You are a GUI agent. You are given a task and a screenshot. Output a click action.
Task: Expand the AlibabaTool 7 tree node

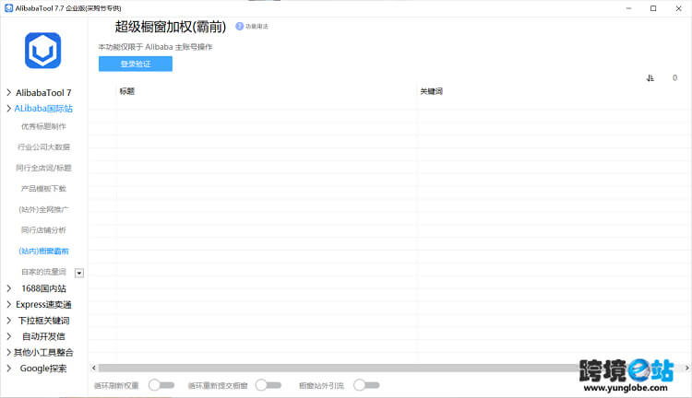point(9,92)
